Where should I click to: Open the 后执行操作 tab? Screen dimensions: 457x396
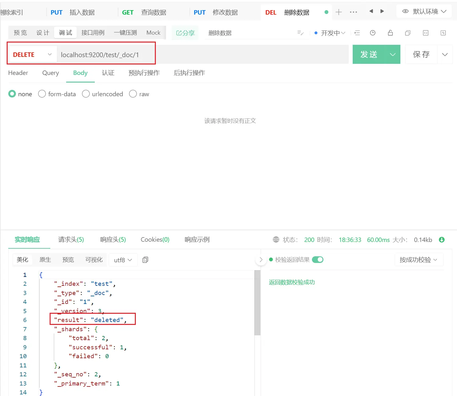click(x=189, y=73)
